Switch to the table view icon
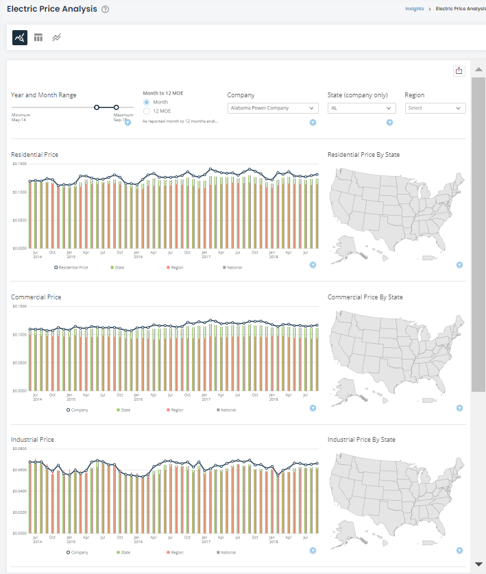 pos(38,38)
